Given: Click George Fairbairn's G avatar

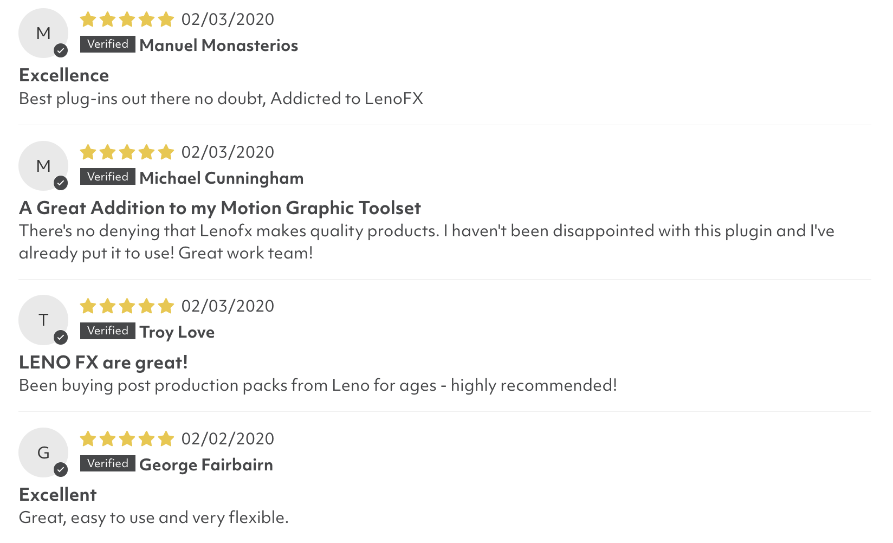Looking at the screenshot, I should [43, 452].
